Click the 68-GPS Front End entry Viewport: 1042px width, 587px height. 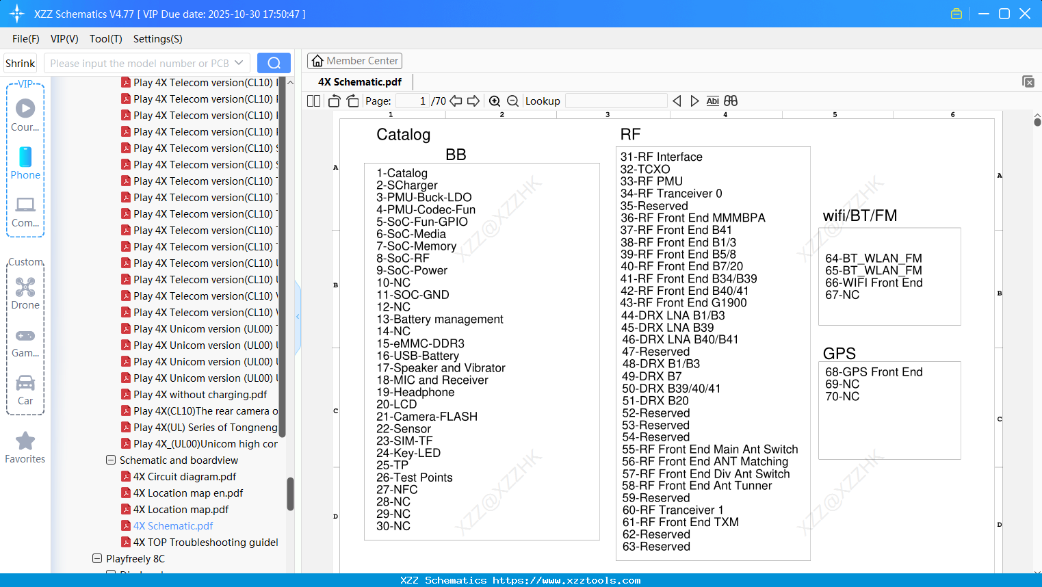[874, 371]
